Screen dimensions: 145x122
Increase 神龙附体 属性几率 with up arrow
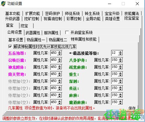pos(59,66)
